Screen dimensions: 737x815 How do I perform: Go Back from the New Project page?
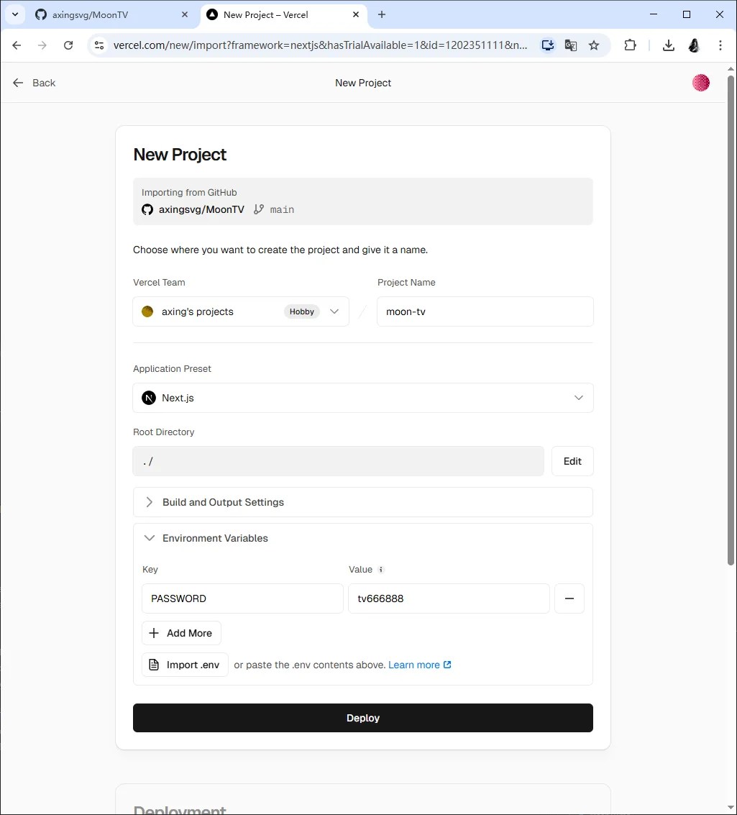click(x=34, y=83)
